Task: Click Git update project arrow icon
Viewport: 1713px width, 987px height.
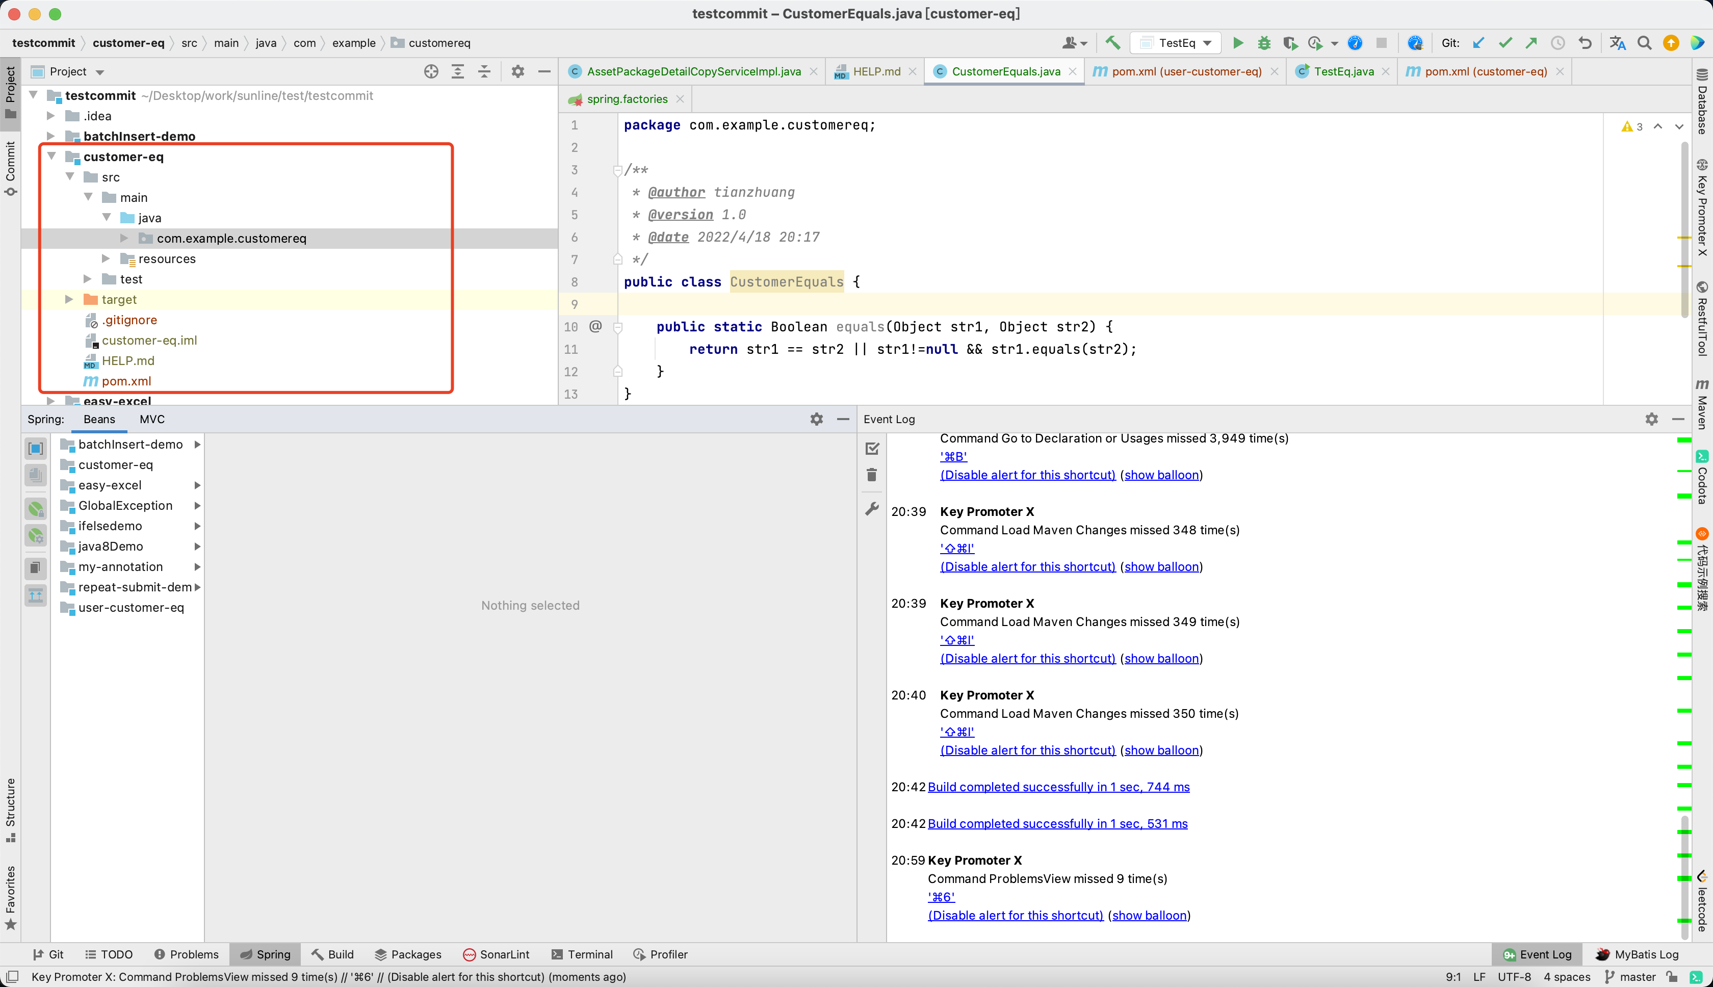Action: pos(1478,43)
